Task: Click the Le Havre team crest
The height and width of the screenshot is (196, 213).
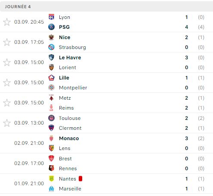Action: pyautogui.click(x=51, y=58)
